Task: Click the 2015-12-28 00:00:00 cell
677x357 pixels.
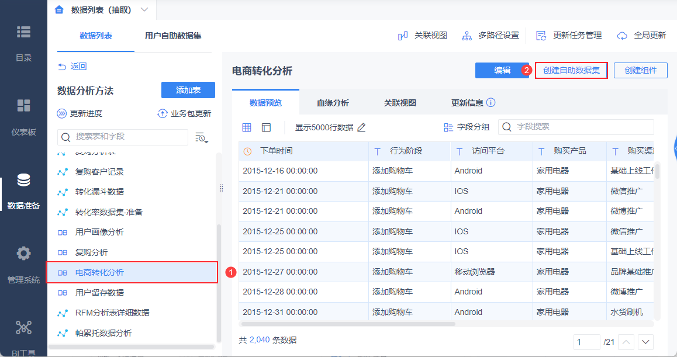Action: 303,292
